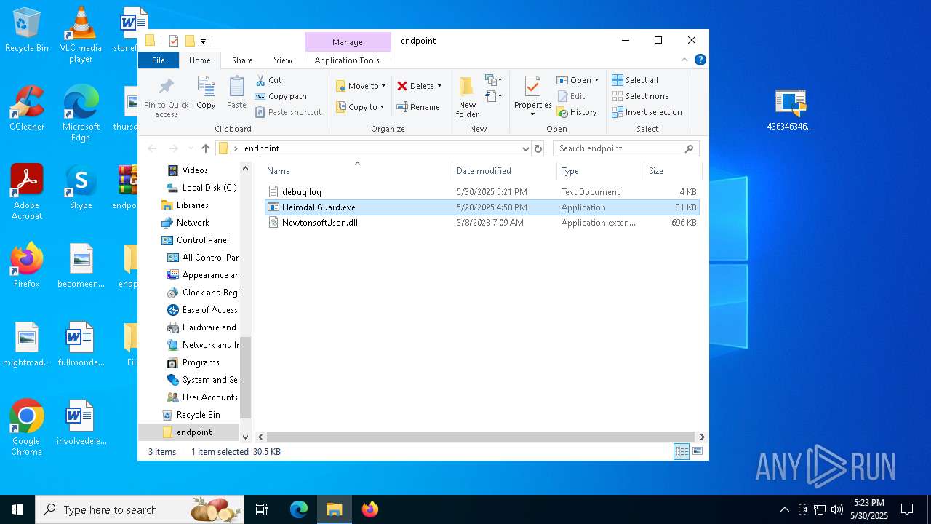Select VLC media player desktop icon

[81, 35]
